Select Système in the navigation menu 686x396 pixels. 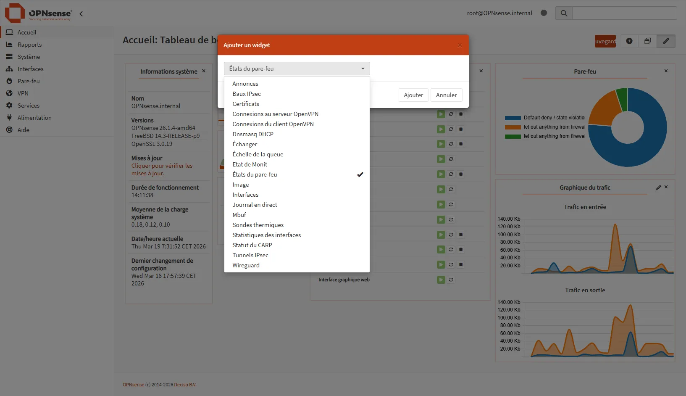(29, 56)
